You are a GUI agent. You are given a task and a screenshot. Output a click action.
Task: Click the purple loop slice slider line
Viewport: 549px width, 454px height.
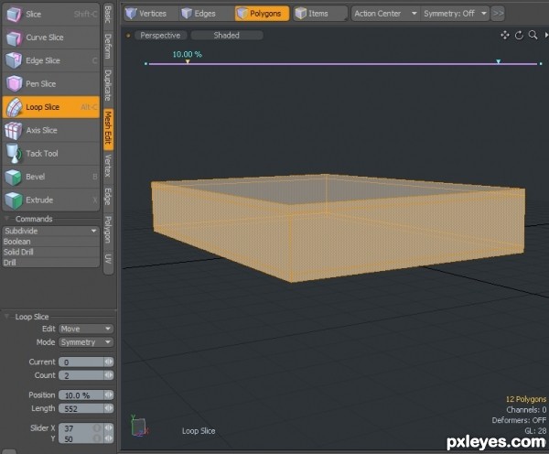click(343, 64)
